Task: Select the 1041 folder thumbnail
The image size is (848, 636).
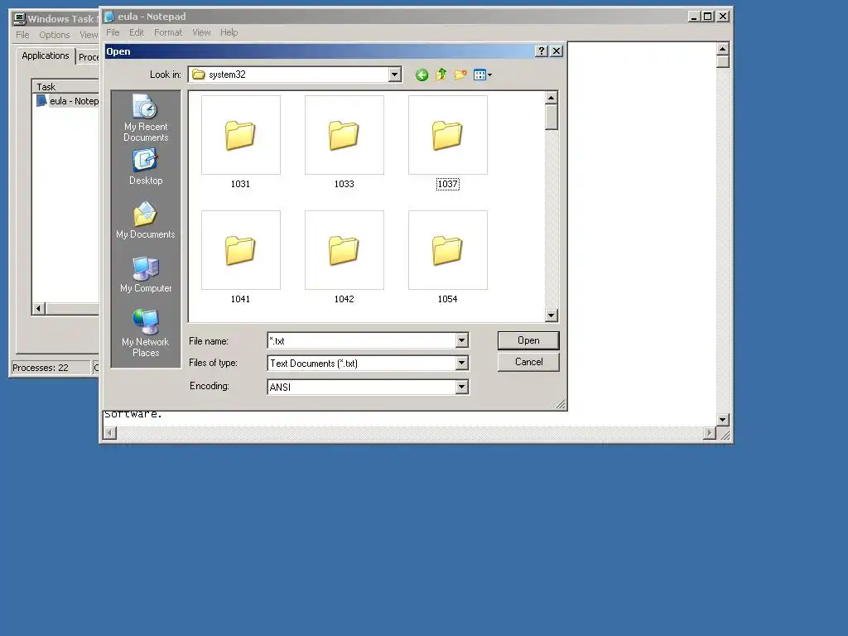Action: pos(241,250)
